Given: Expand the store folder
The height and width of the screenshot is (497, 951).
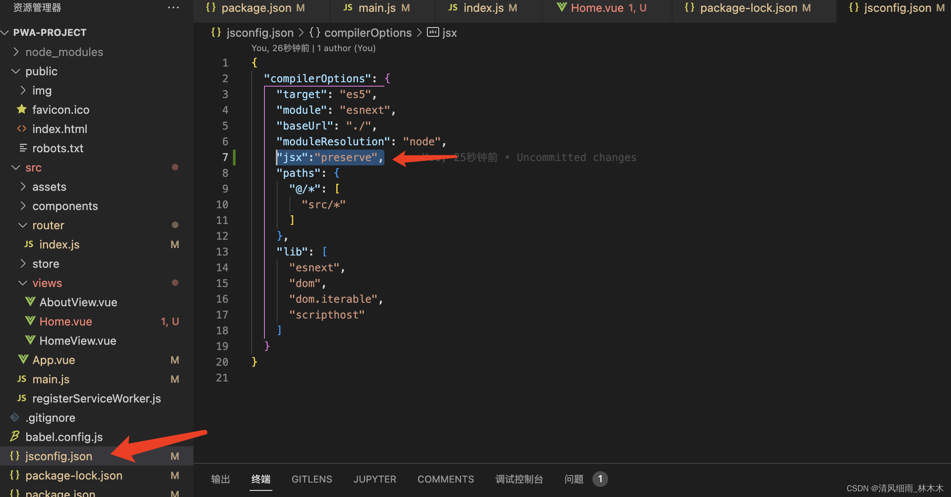Looking at the screenshot, I should (23, 263).
